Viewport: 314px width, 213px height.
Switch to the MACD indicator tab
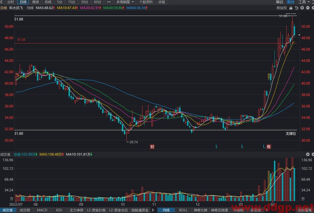click(42, 210)
